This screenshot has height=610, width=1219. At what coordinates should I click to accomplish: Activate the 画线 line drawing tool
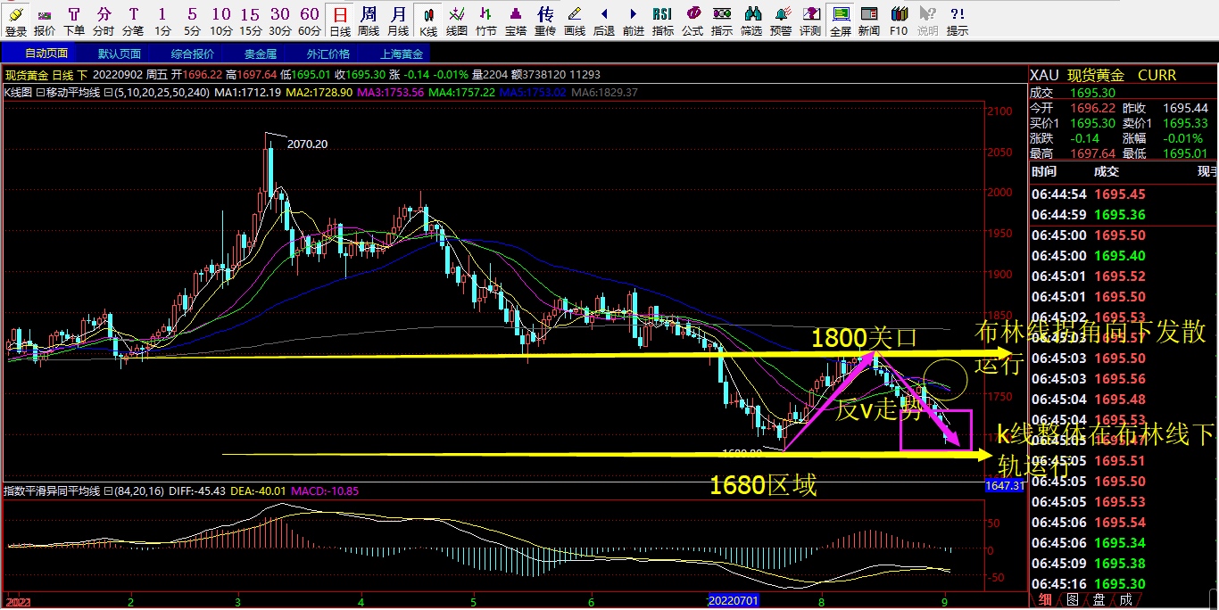575,20
